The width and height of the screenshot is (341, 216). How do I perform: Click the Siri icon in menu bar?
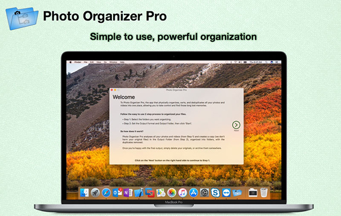272,62
